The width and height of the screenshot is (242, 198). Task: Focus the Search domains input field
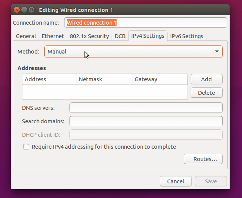pos(146,121)
